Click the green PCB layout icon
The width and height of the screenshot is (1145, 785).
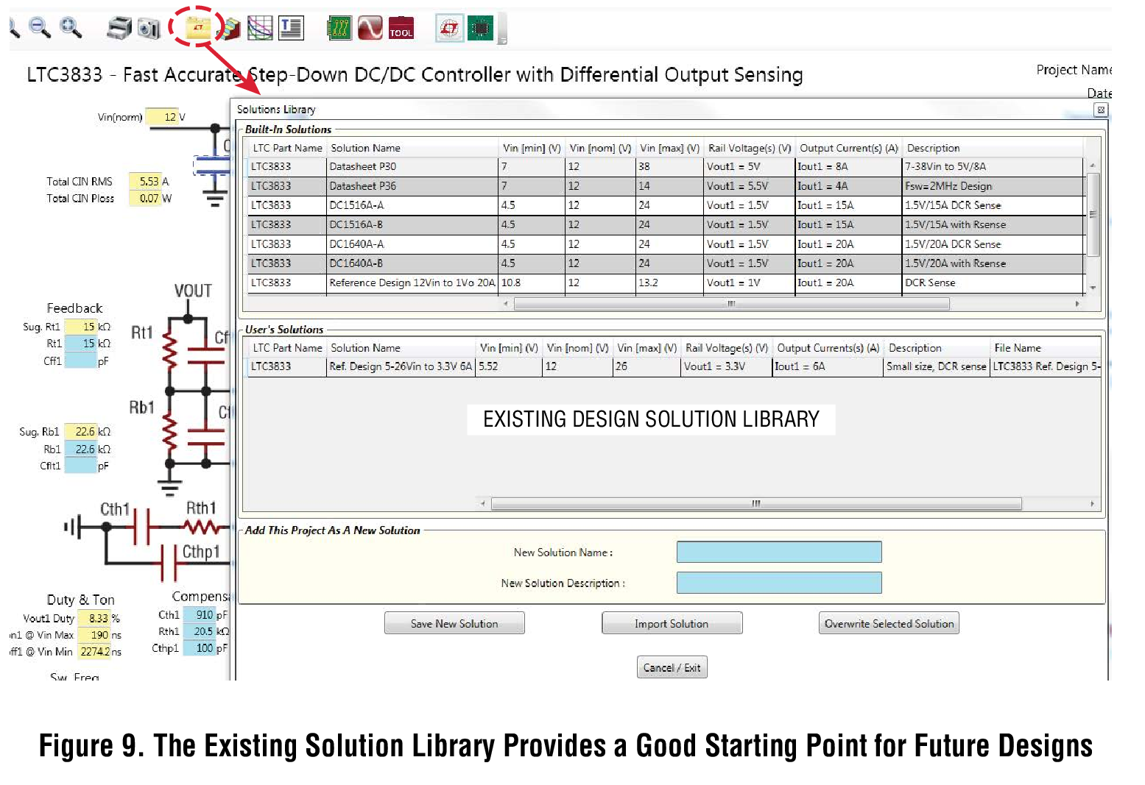point(339,28)
